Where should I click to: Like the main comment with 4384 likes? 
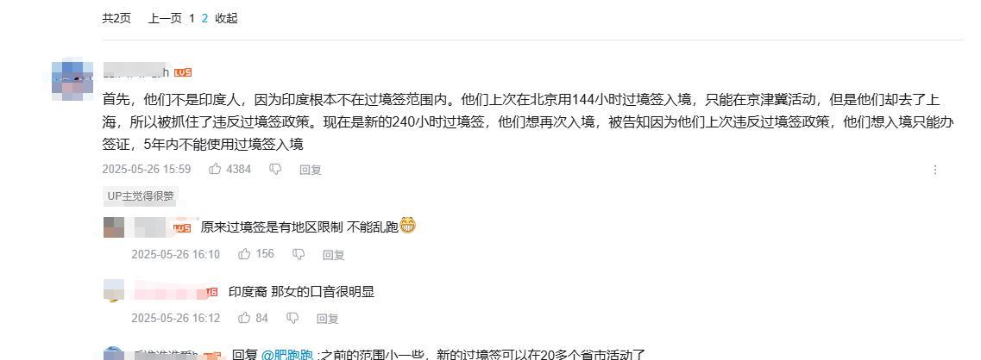tap(215, 170)
